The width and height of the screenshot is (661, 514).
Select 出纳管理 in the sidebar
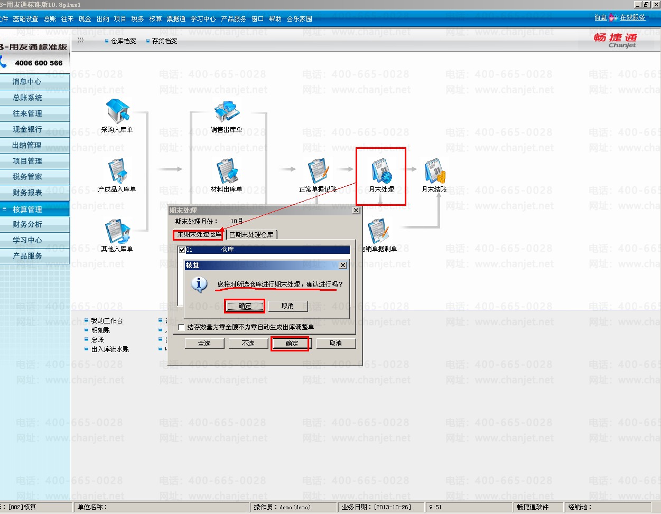pos(35,145)
